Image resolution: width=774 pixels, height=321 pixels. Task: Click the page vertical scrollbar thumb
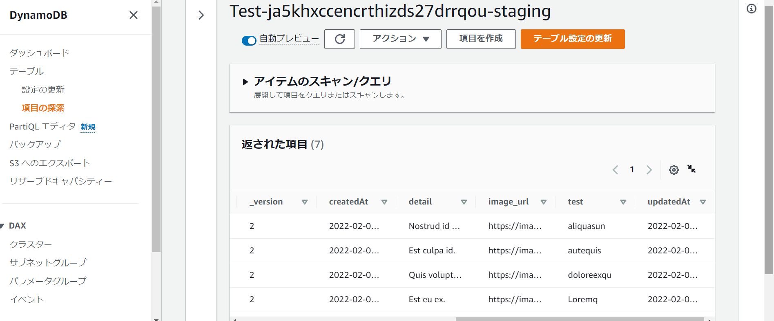point(769,140)
